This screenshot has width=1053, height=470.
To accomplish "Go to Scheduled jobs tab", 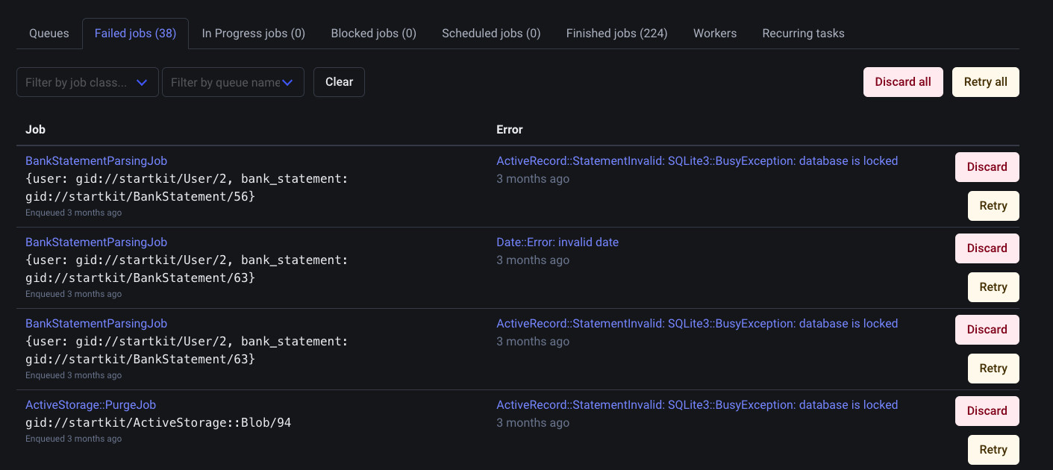I will [491, 34].
